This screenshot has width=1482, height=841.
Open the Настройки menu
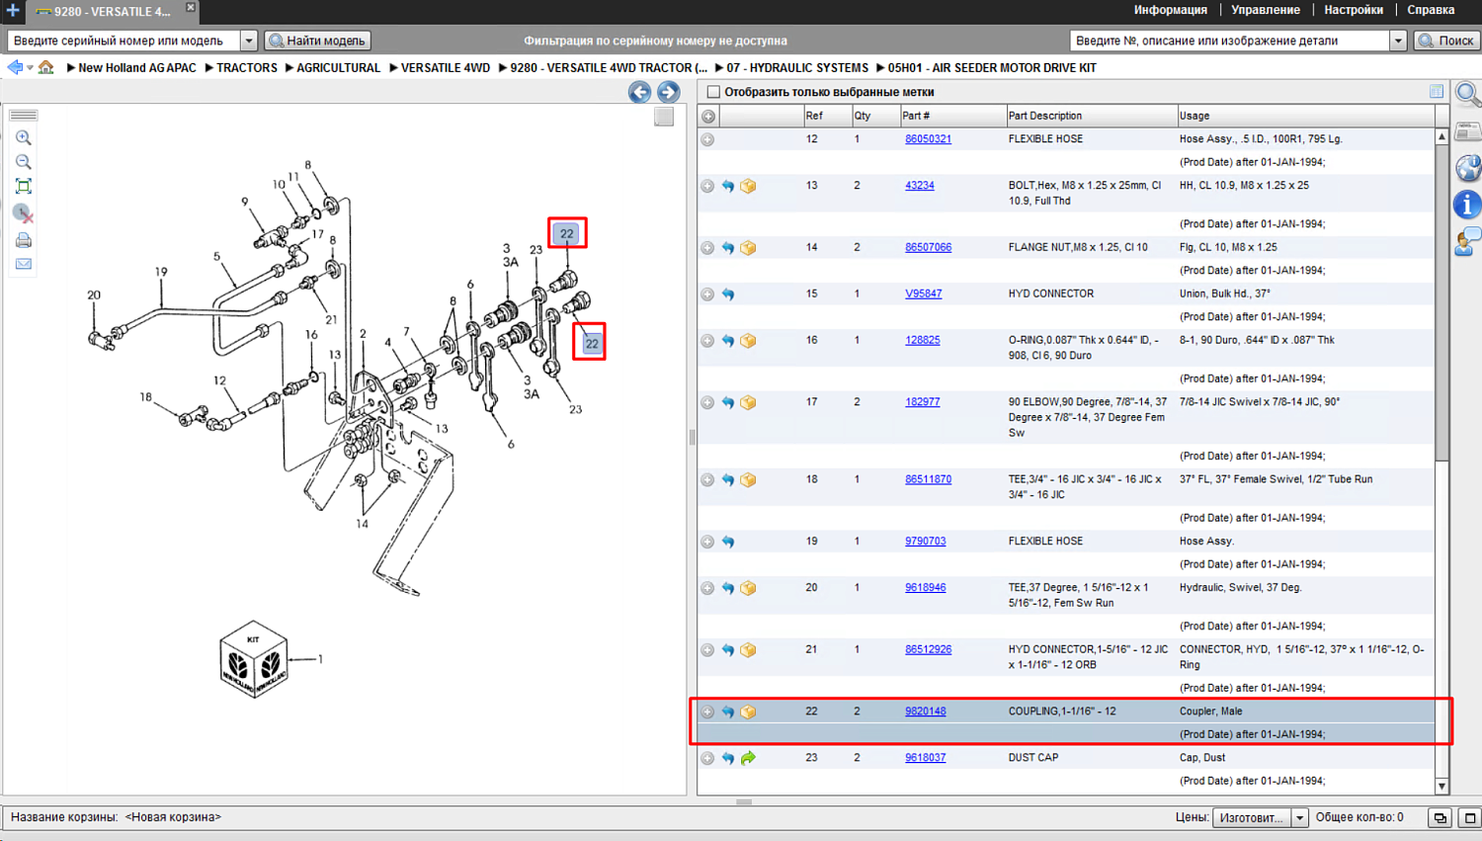tap(1354, 10)
